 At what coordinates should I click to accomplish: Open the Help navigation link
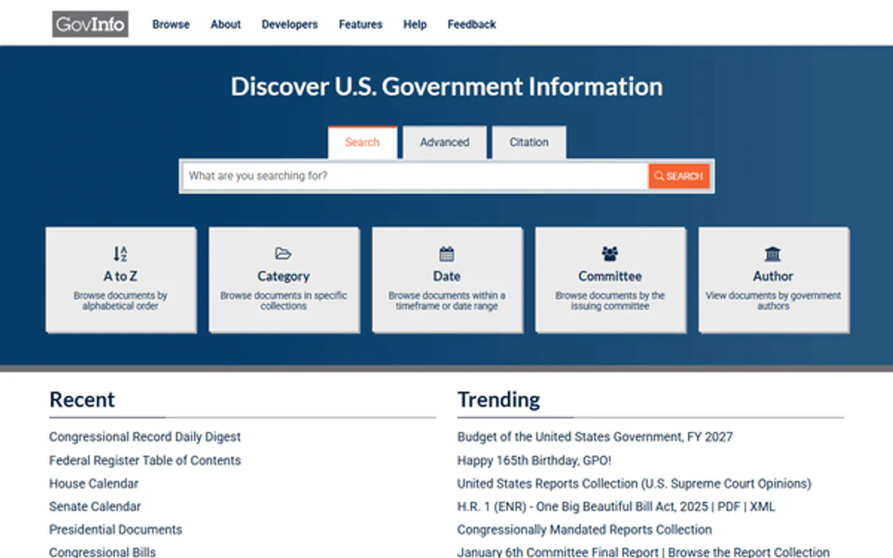(x=414, y=24)
